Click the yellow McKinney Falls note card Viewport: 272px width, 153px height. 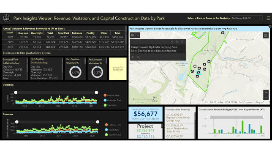[x=117, y=69]
